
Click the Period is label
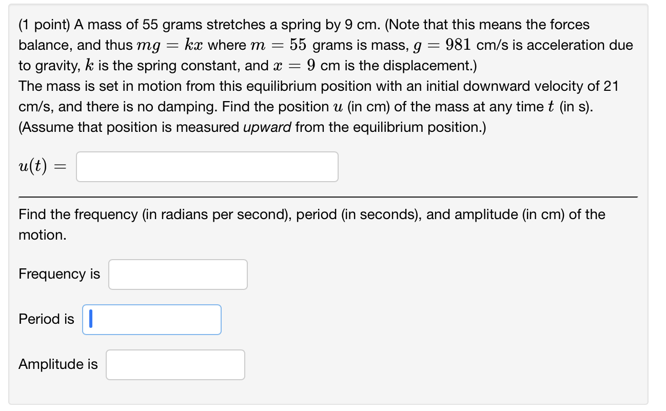pyautogui.click(x=46, y=319)
